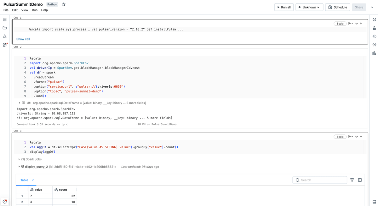Open the Unknown cluster dropdown
Viewport: 378px width, 206px height.
309,7
